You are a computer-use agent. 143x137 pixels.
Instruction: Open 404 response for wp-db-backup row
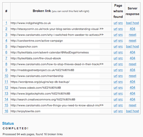pos(132,82)
